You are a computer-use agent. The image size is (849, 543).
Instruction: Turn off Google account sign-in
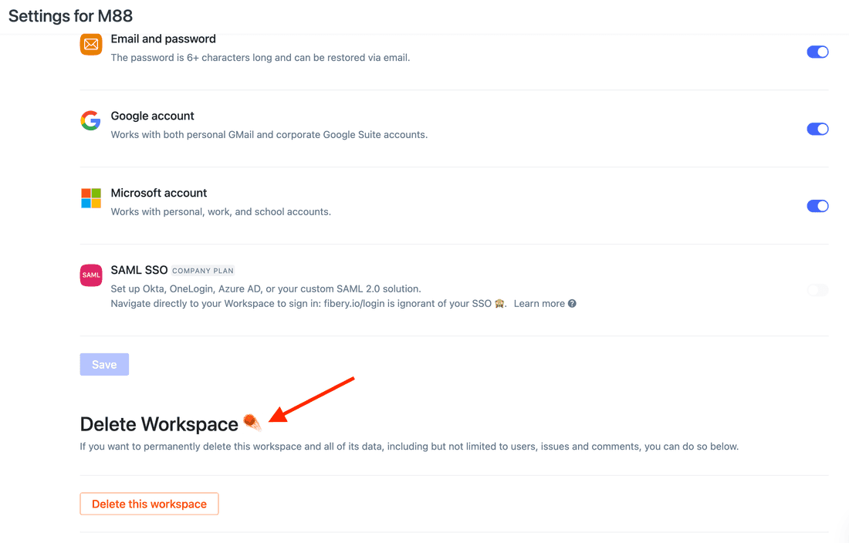coord(817,129)
